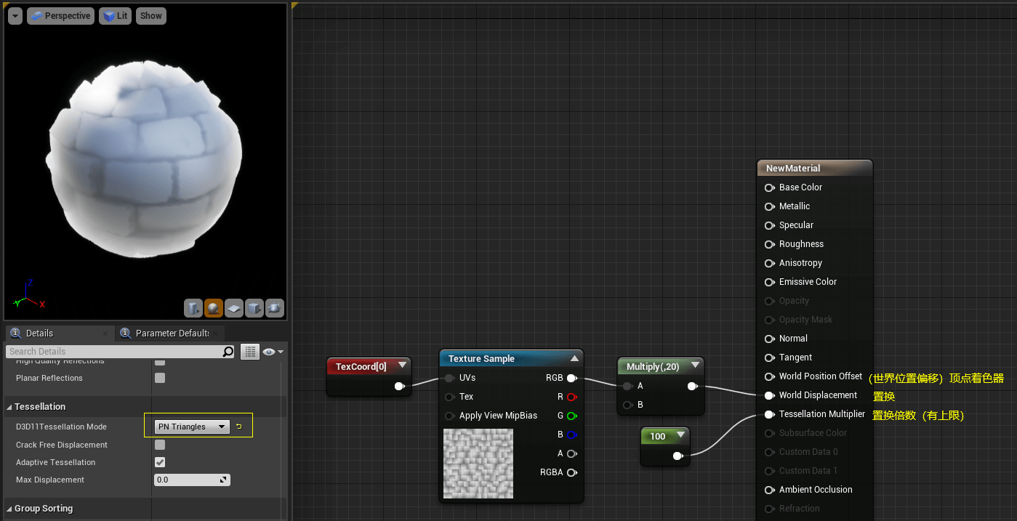Open the Lit view mode button

click(x=115, y=16)
